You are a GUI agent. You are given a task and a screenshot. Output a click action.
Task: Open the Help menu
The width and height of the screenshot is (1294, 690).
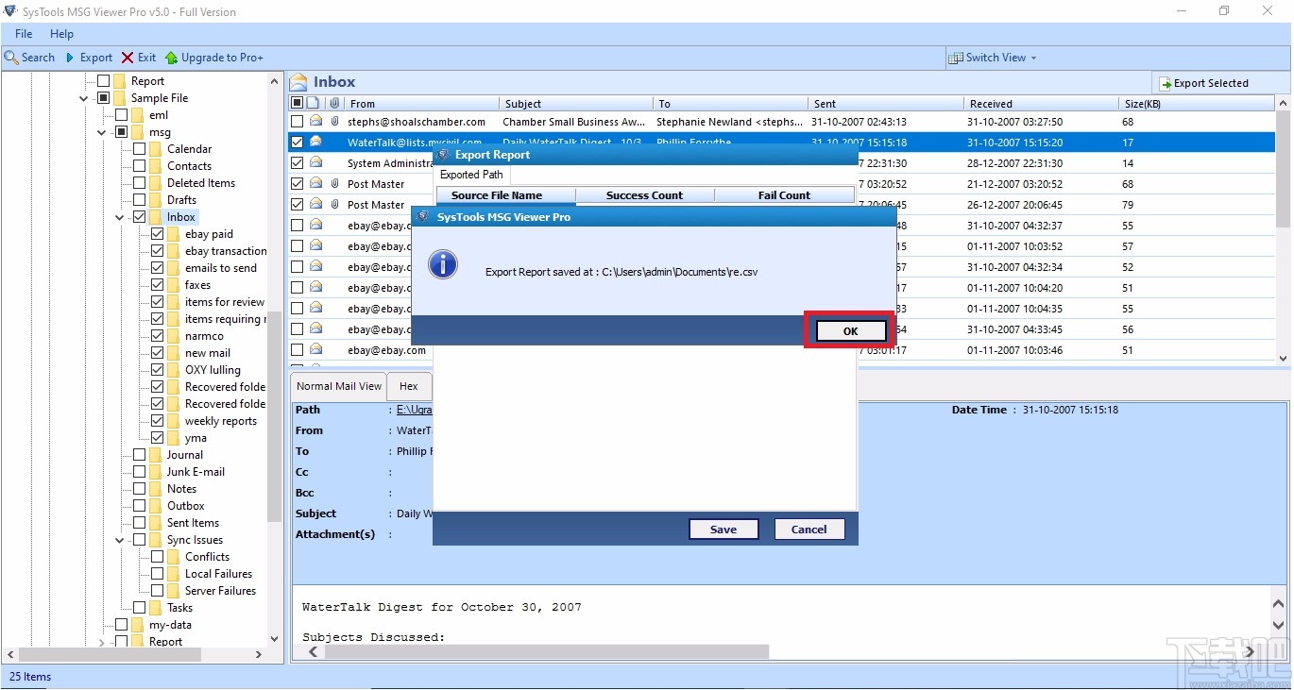tap(62, 34)
